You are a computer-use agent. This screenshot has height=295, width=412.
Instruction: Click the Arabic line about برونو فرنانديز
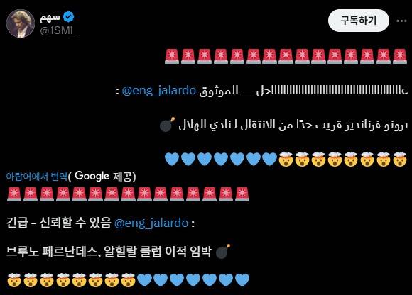click(293, 125)
